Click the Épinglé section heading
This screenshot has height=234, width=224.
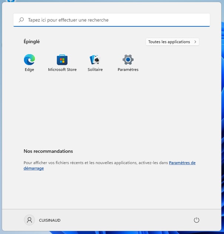(x=31, y=42)
